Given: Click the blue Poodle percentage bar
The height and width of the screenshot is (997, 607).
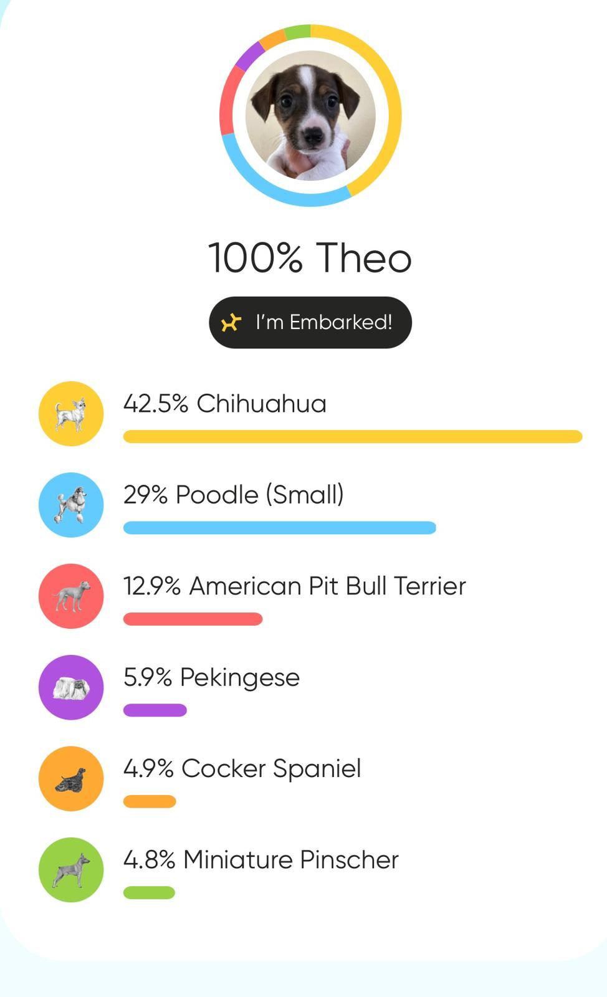Looking at the screenshot, I should tap(279, 528).
